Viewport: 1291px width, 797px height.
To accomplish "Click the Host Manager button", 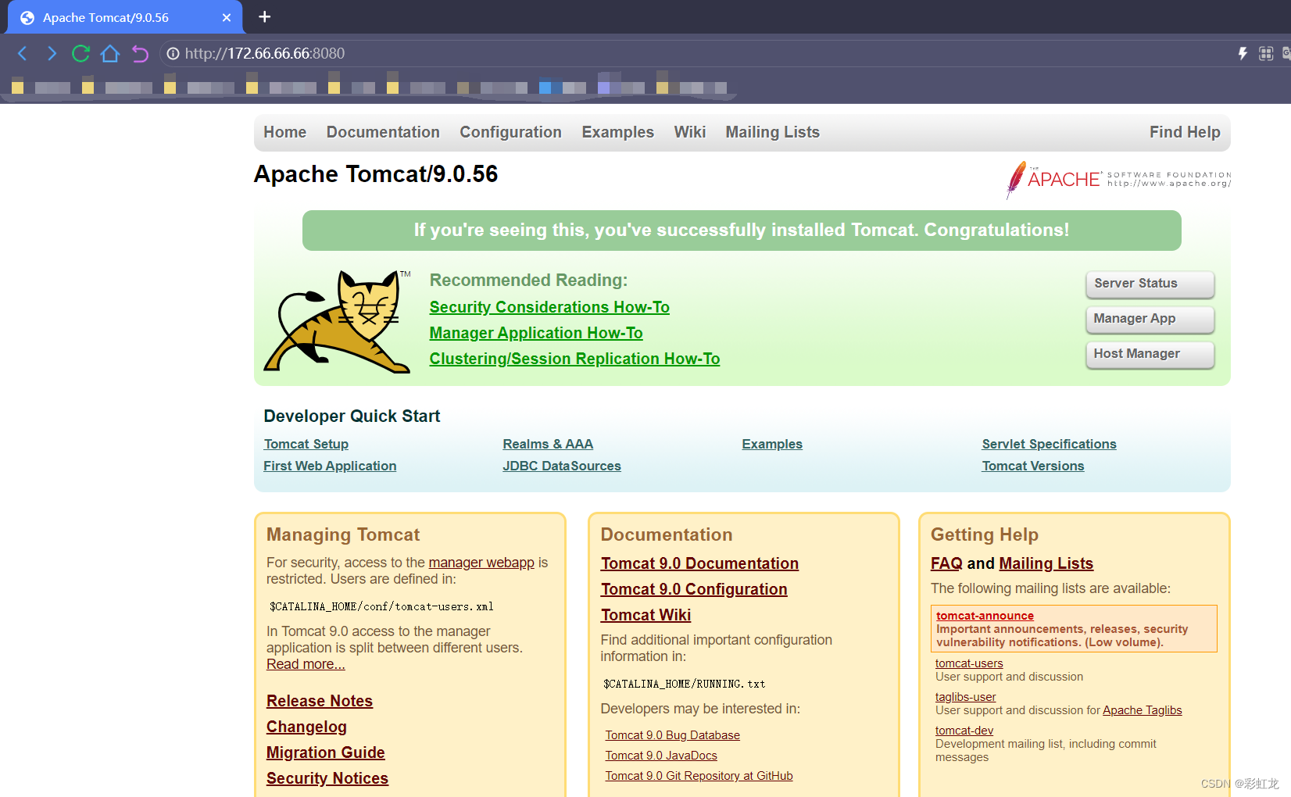I will pyautogui.click(x=1150, y=354).
